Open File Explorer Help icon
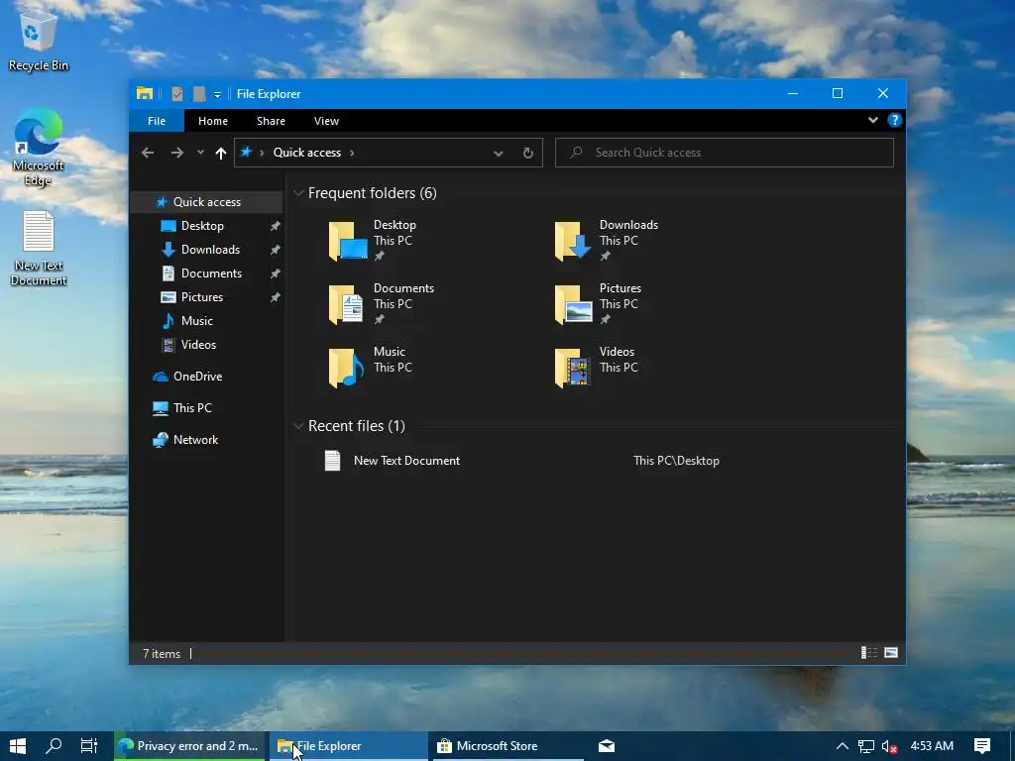Screen dimensions: 1015x761 click(x=895, y=120)
